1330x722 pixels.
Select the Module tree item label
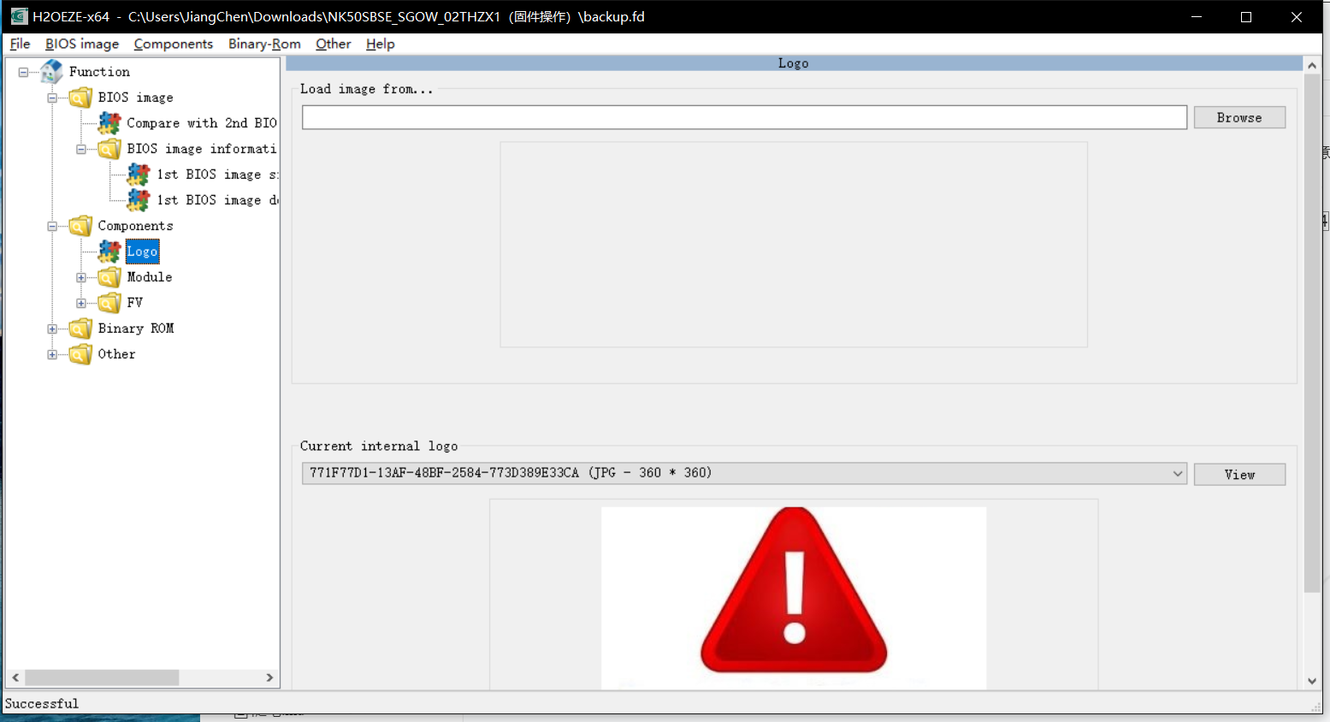150,277
